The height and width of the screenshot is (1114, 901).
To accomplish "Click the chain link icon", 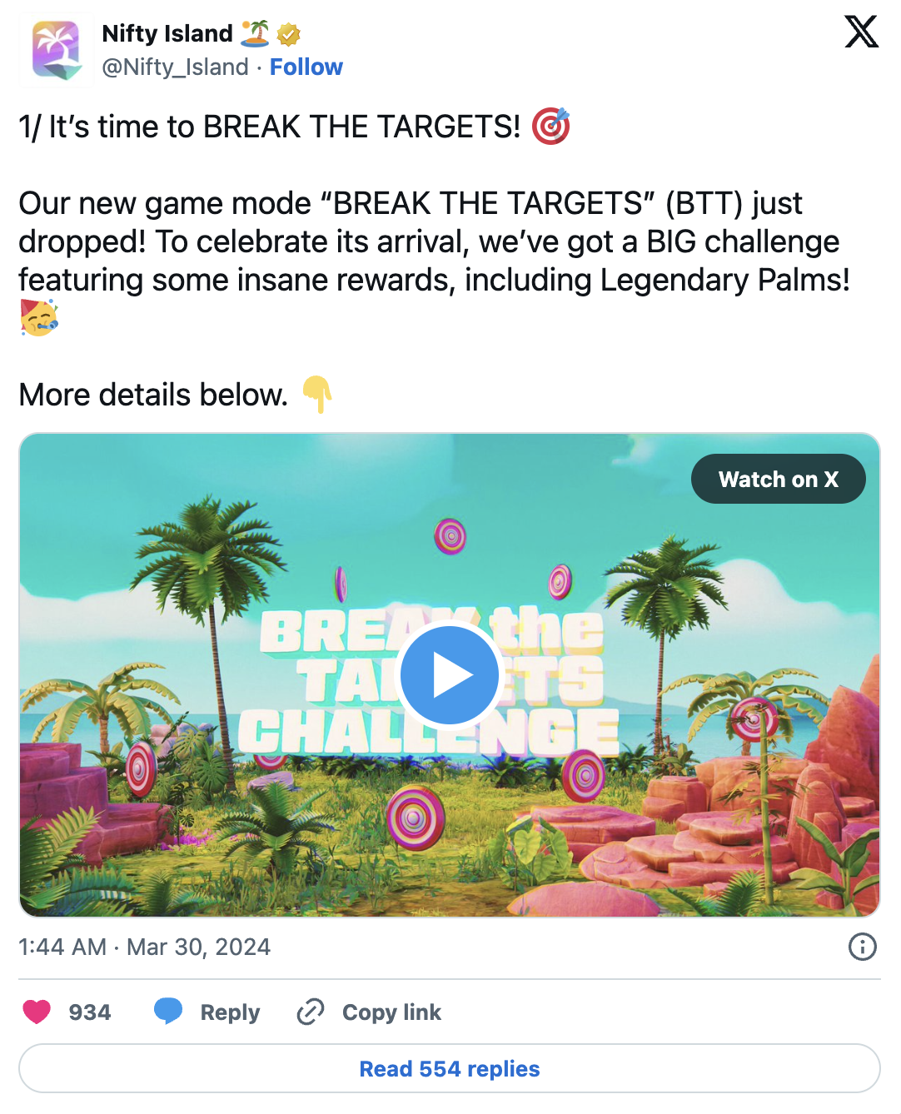I will click(311, 1012).
